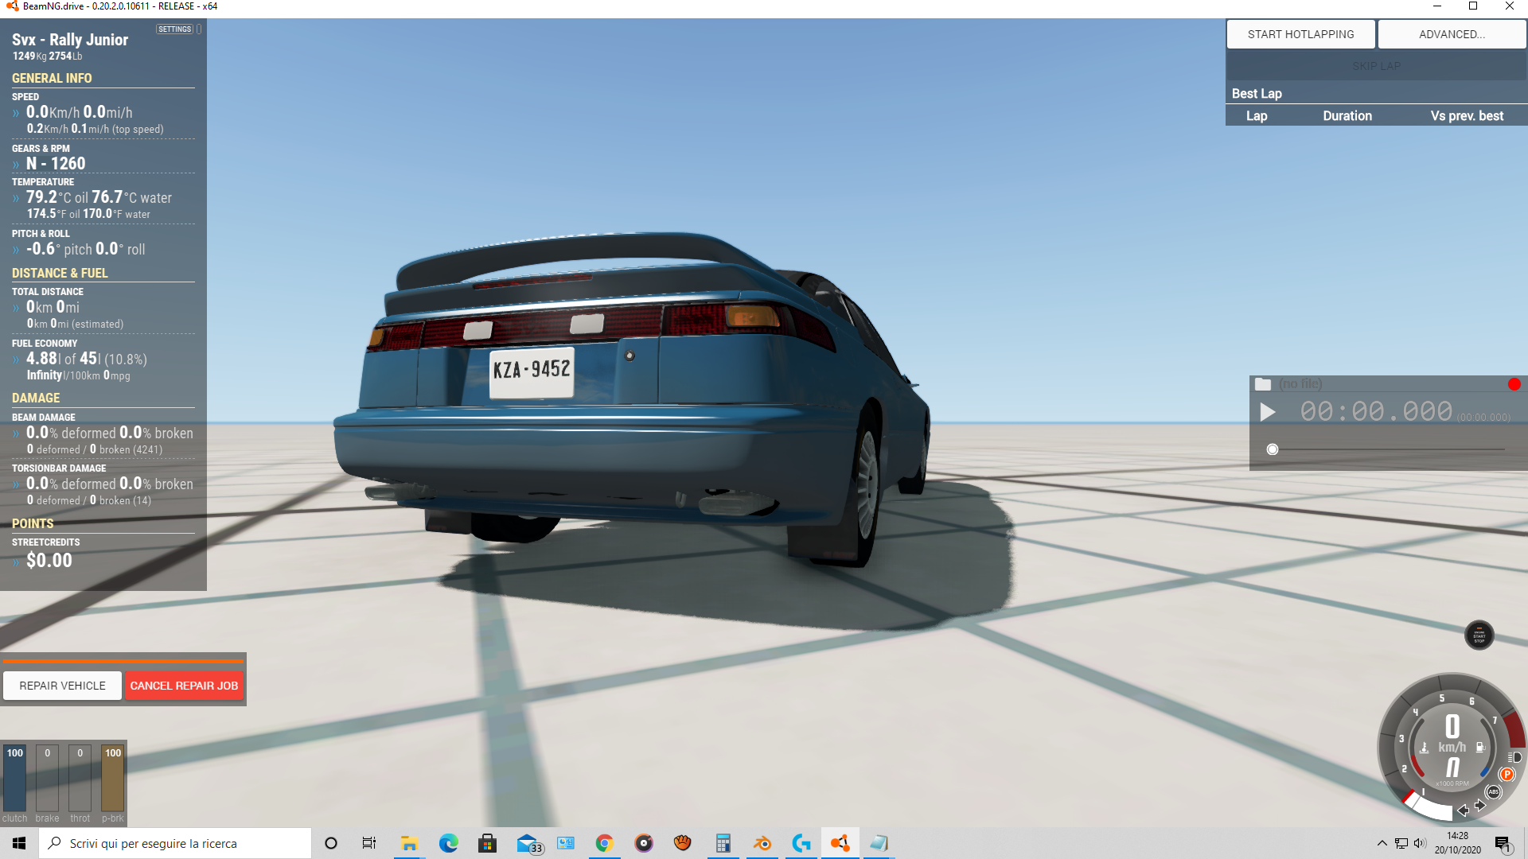Click the taskbar clock showing 14:28
This screenshot has width=1528, height=859.
click(x=1457, y=843)
